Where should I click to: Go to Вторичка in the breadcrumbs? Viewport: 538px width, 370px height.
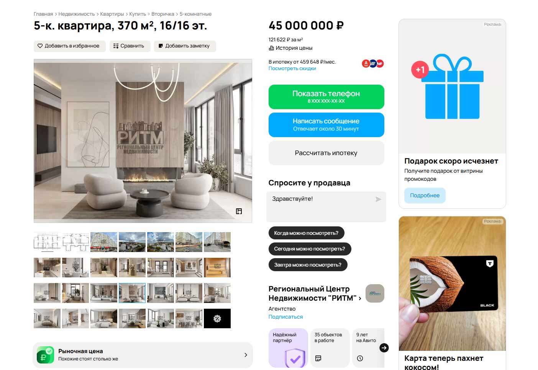pyautogui.click(x=163, y=14)
